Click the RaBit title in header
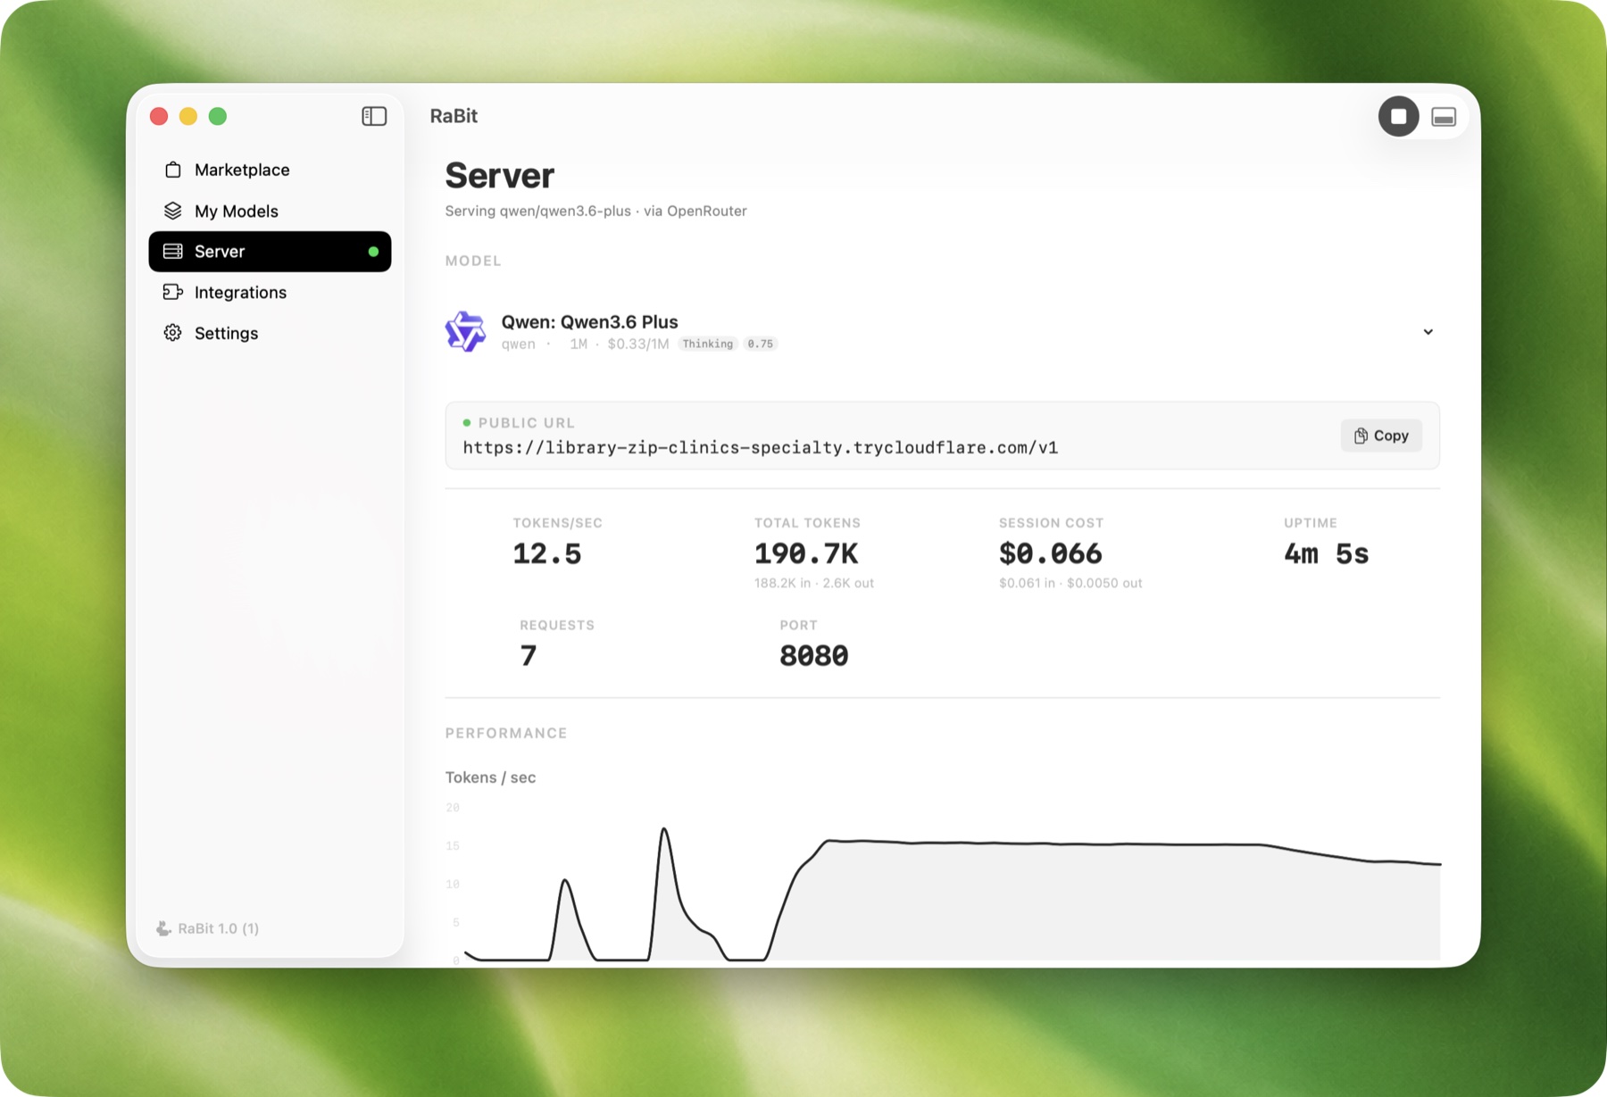The image size is (1607, 1097). tap(454, 116)
